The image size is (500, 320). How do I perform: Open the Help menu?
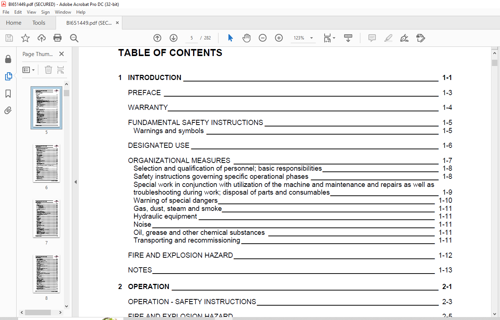tap(81, 12)
